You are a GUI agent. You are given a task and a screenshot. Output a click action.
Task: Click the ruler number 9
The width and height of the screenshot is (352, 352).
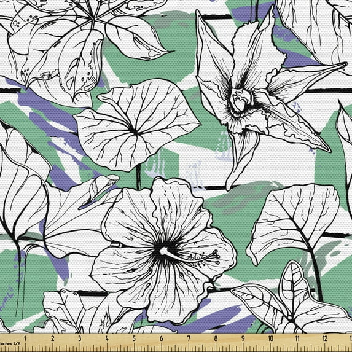click(243, 338)
